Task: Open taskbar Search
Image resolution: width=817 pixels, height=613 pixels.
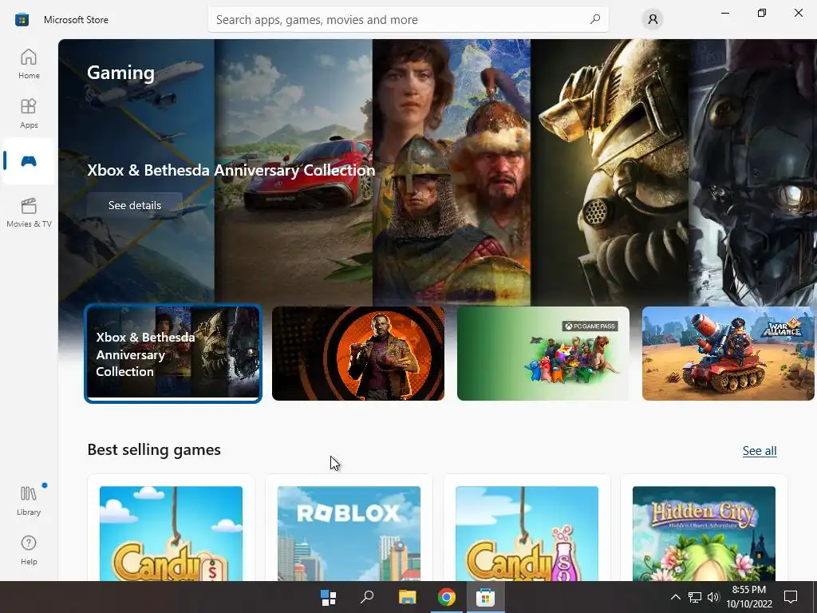Action: tap(367, 597)
